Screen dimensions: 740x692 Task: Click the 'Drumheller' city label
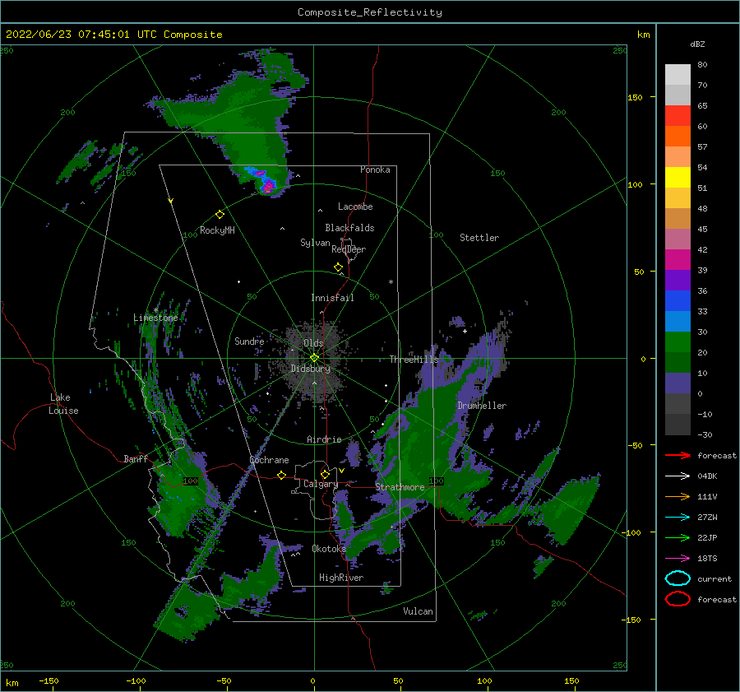coord(482,406)
